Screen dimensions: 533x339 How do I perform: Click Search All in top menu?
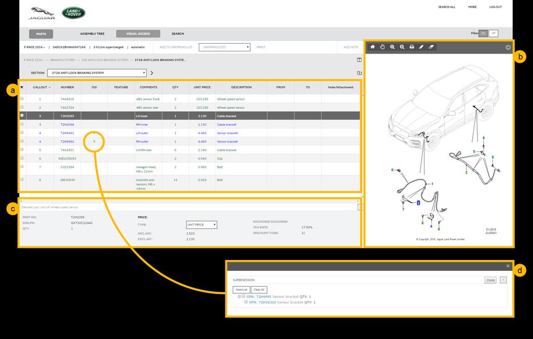[447, 7]
